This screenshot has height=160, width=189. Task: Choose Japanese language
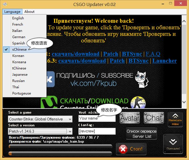24,75
